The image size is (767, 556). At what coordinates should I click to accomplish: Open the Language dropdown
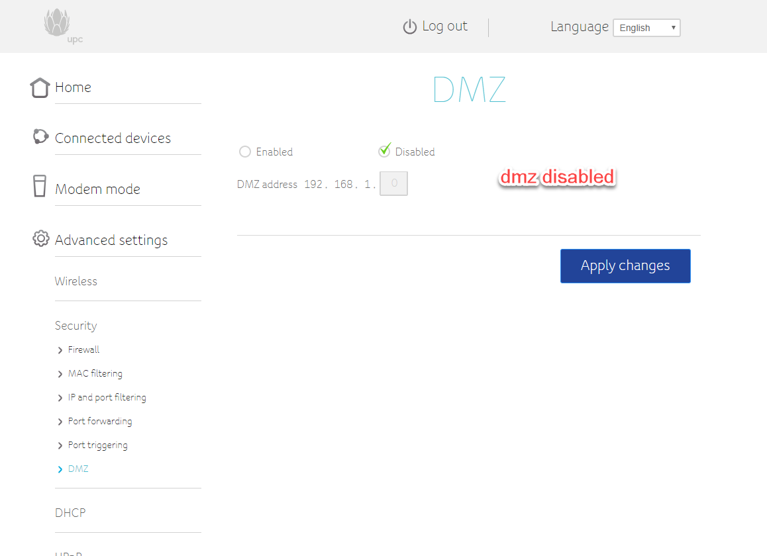tap(646, 28)
